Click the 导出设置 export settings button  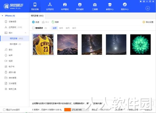click(148, 22)
